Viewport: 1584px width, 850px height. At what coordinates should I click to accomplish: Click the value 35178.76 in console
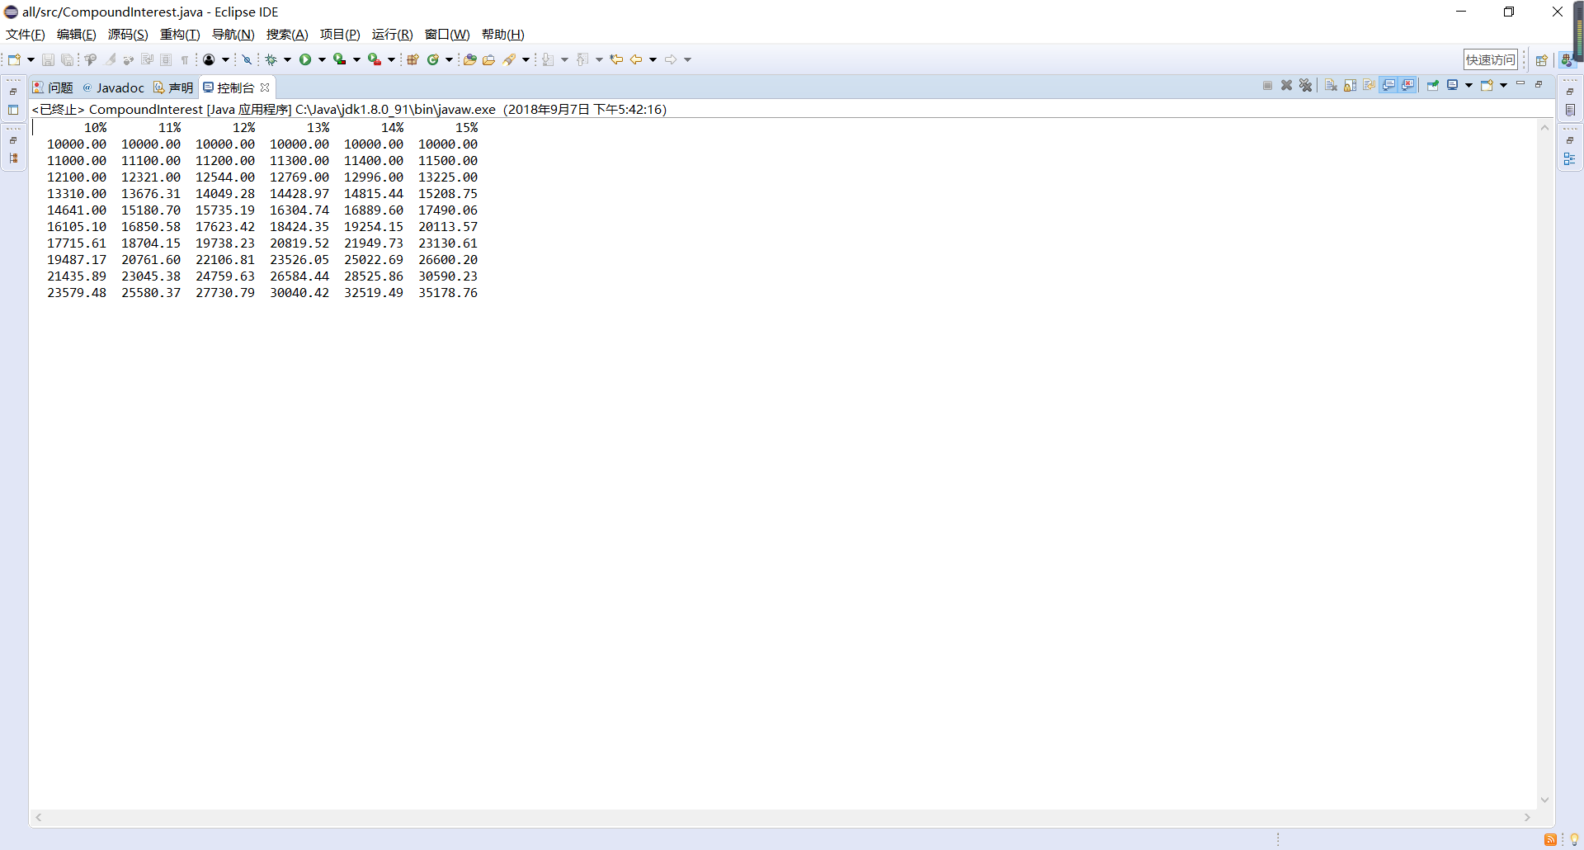(x=448, y=292)
